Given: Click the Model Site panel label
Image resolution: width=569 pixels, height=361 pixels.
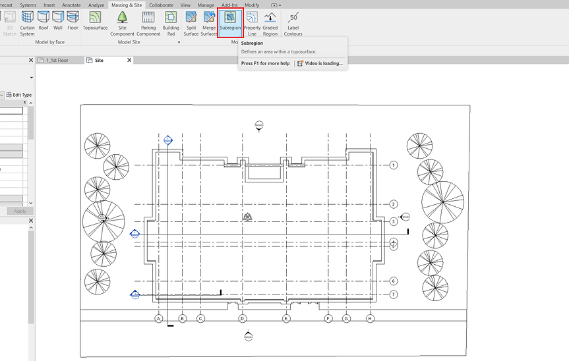Looking at the screenshot, I should point(129,42).
